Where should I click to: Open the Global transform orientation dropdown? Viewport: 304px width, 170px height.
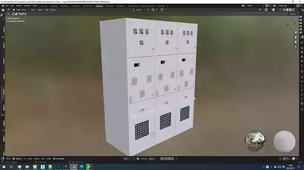click(x=139, y=10)
